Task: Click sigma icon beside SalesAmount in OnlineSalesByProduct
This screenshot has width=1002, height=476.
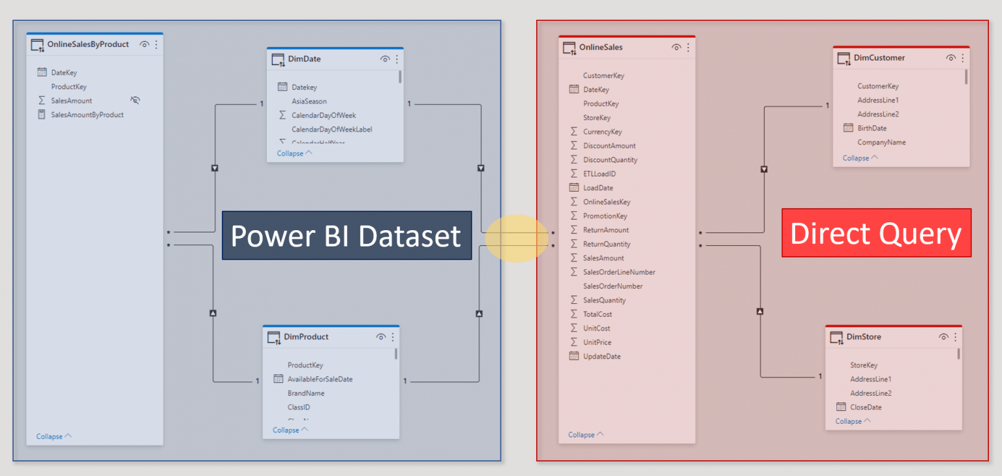Action: (42, 100)
